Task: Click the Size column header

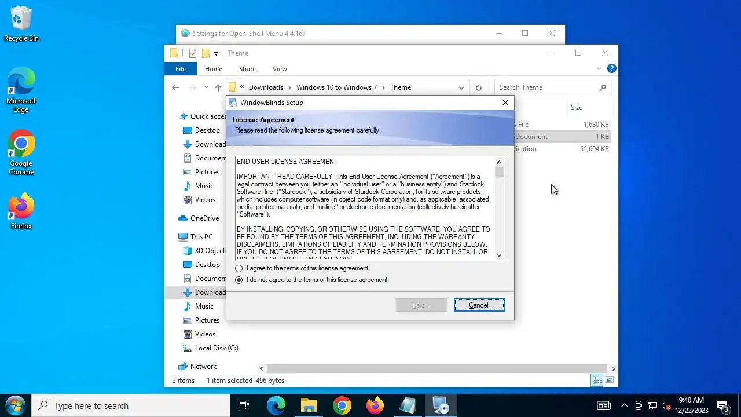Action: click(x=589, y=108)
